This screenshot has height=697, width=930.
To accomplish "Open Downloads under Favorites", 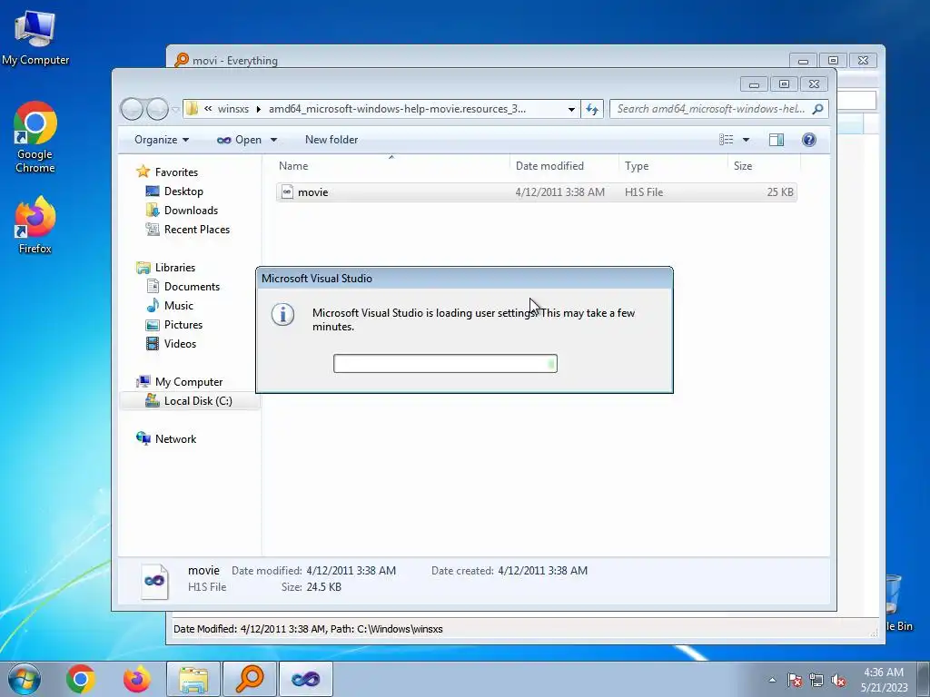I will point(191,210).
